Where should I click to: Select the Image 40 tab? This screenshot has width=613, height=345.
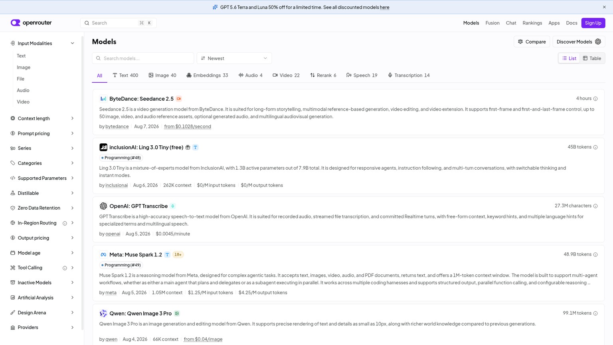tap(162, 75)
